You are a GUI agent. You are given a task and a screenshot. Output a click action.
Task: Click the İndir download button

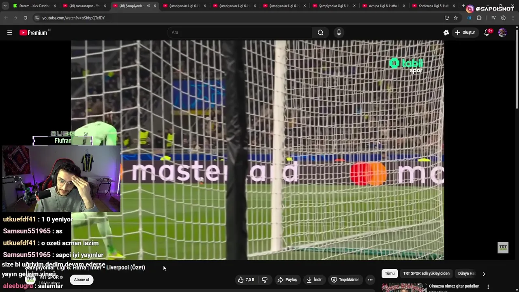tap(314, 280)
